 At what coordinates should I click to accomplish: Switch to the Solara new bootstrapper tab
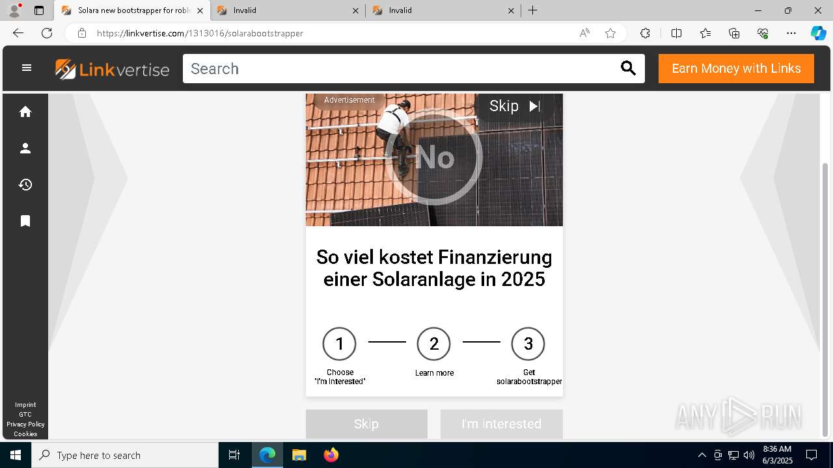(133, 10)
